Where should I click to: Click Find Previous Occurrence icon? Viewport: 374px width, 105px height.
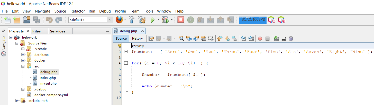pos(189,39)
